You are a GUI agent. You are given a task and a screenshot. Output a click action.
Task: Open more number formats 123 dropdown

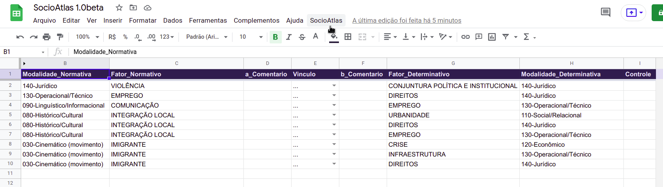pyautogui.click(x=166, y=37)
